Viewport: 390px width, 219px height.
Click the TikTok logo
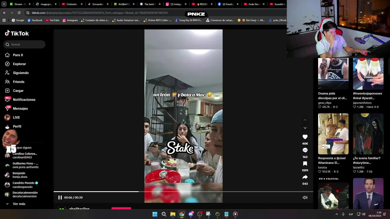point(17,33)
